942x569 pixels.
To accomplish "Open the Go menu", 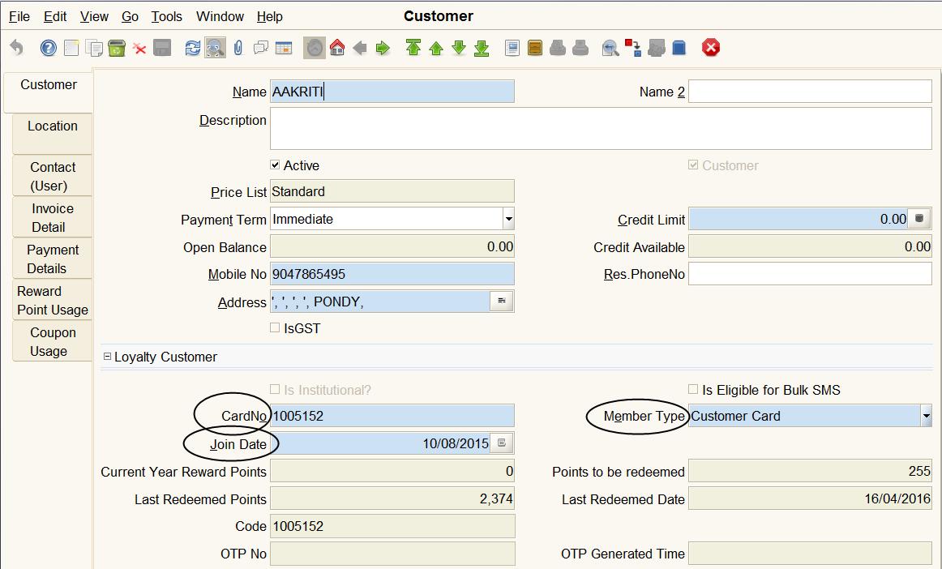I will (130, 17).
